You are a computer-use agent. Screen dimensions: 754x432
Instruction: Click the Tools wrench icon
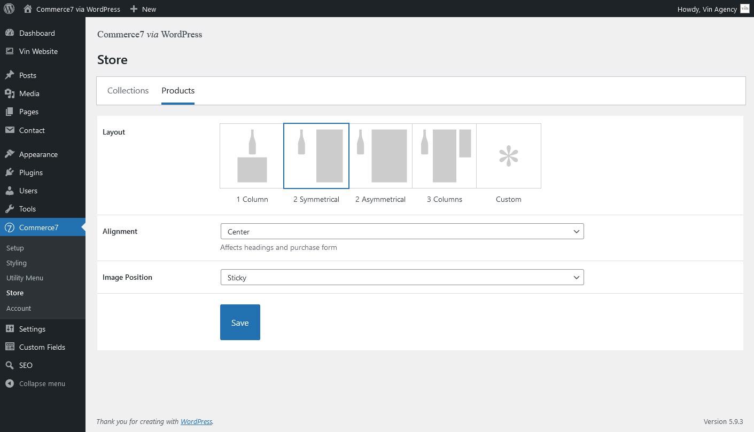10,209
